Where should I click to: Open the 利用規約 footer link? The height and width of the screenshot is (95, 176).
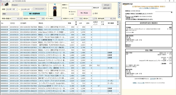pyautogui.click(x=135, y=83)
